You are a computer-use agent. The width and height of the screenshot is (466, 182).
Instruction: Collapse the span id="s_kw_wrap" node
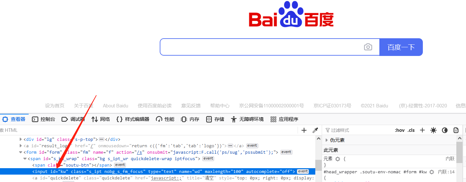(25, 159)
